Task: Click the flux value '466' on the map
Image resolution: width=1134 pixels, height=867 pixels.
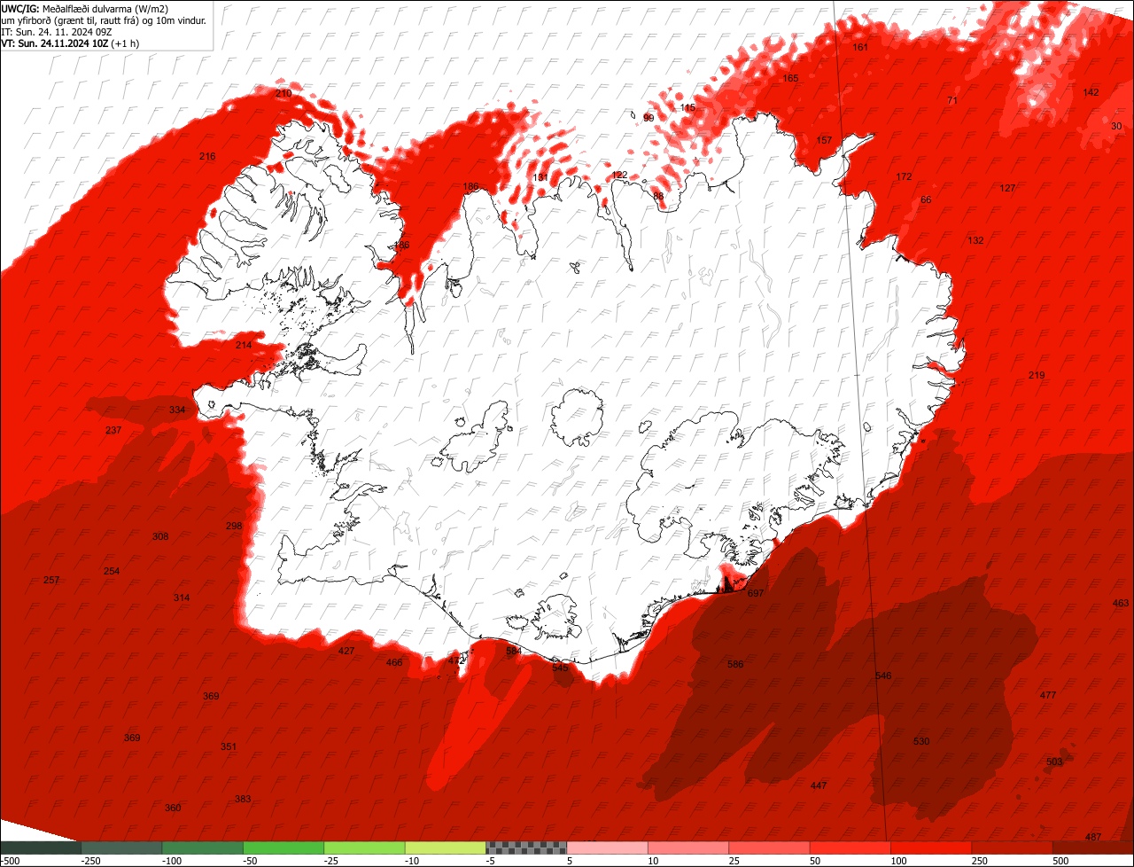Action: [394, 662]
